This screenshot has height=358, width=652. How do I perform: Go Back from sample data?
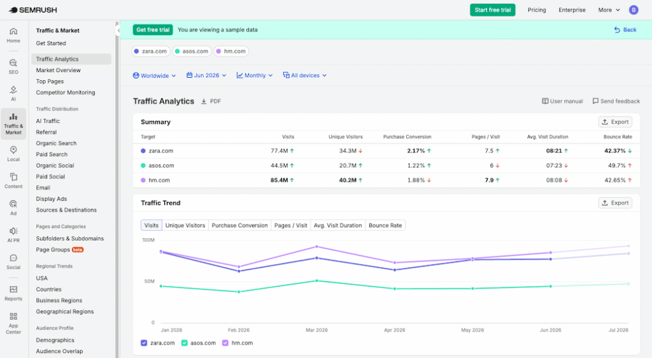coord(625,29)
